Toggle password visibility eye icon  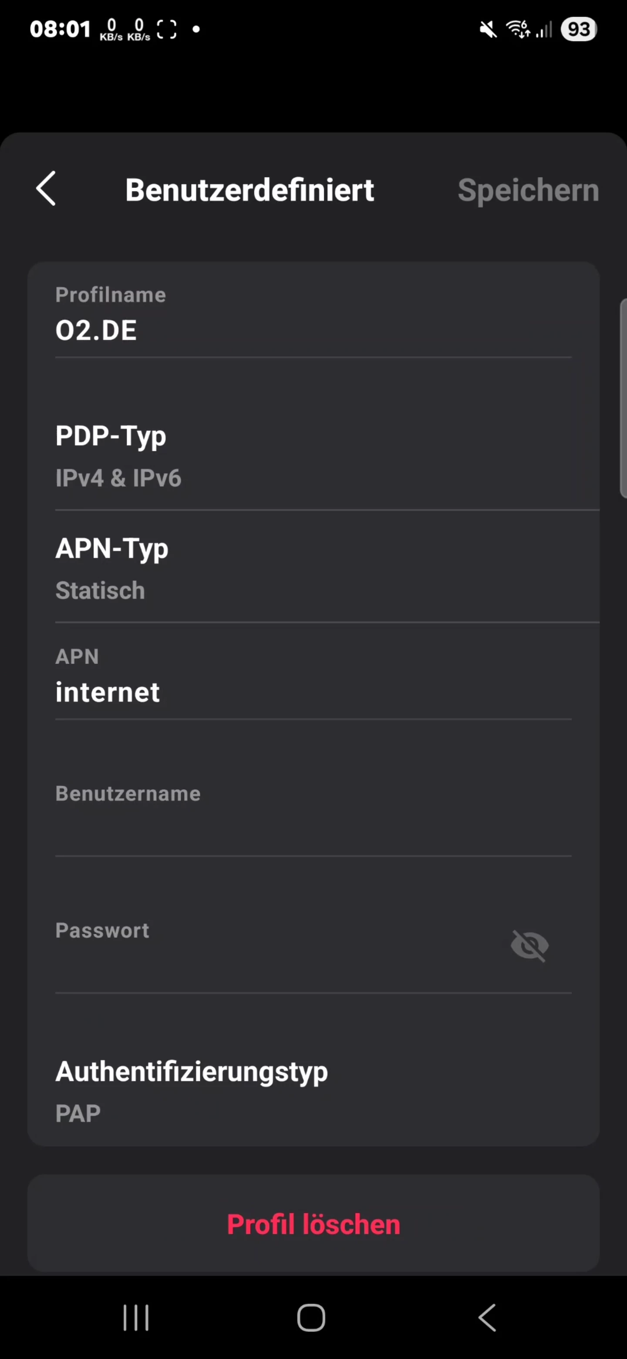pos(529,945)
